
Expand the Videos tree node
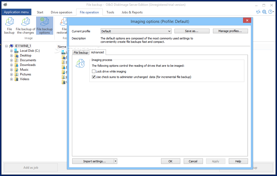tap(12, 79)
